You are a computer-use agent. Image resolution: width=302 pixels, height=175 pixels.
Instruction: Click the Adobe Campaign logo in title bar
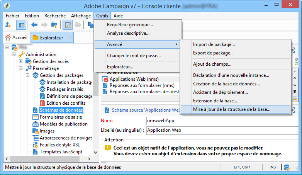[7, 6]
